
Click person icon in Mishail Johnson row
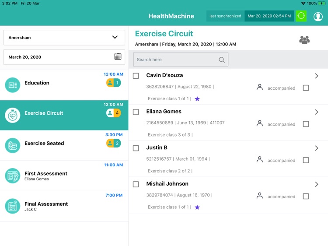coord(260,196)
